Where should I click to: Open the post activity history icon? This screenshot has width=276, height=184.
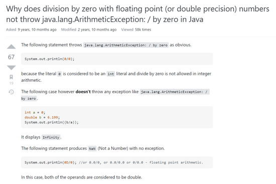(11, 92)
